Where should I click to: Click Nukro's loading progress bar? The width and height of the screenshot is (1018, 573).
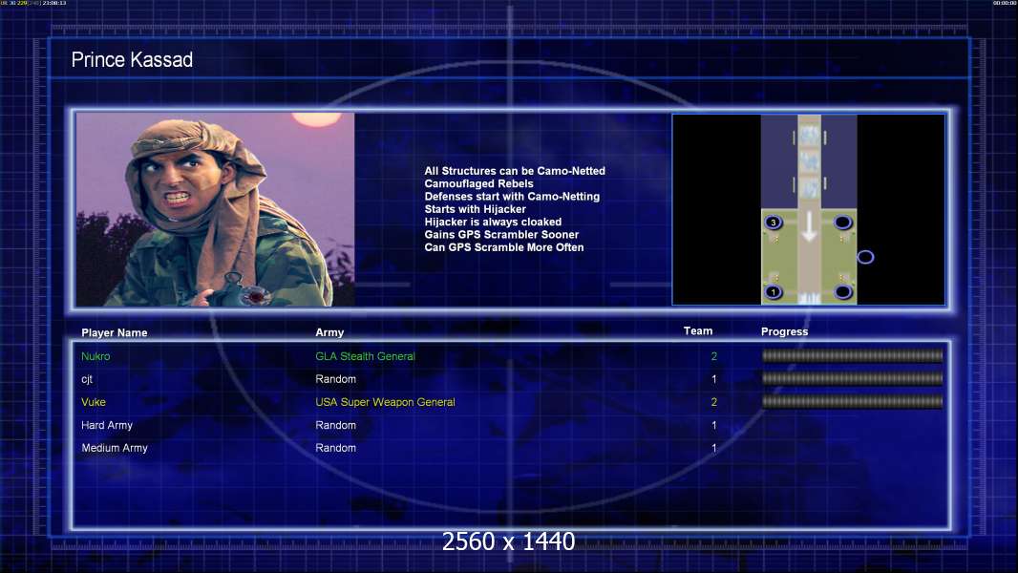tap(853, 355)
